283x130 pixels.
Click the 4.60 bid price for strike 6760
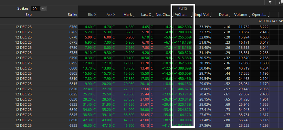click(x=88, y=27)
